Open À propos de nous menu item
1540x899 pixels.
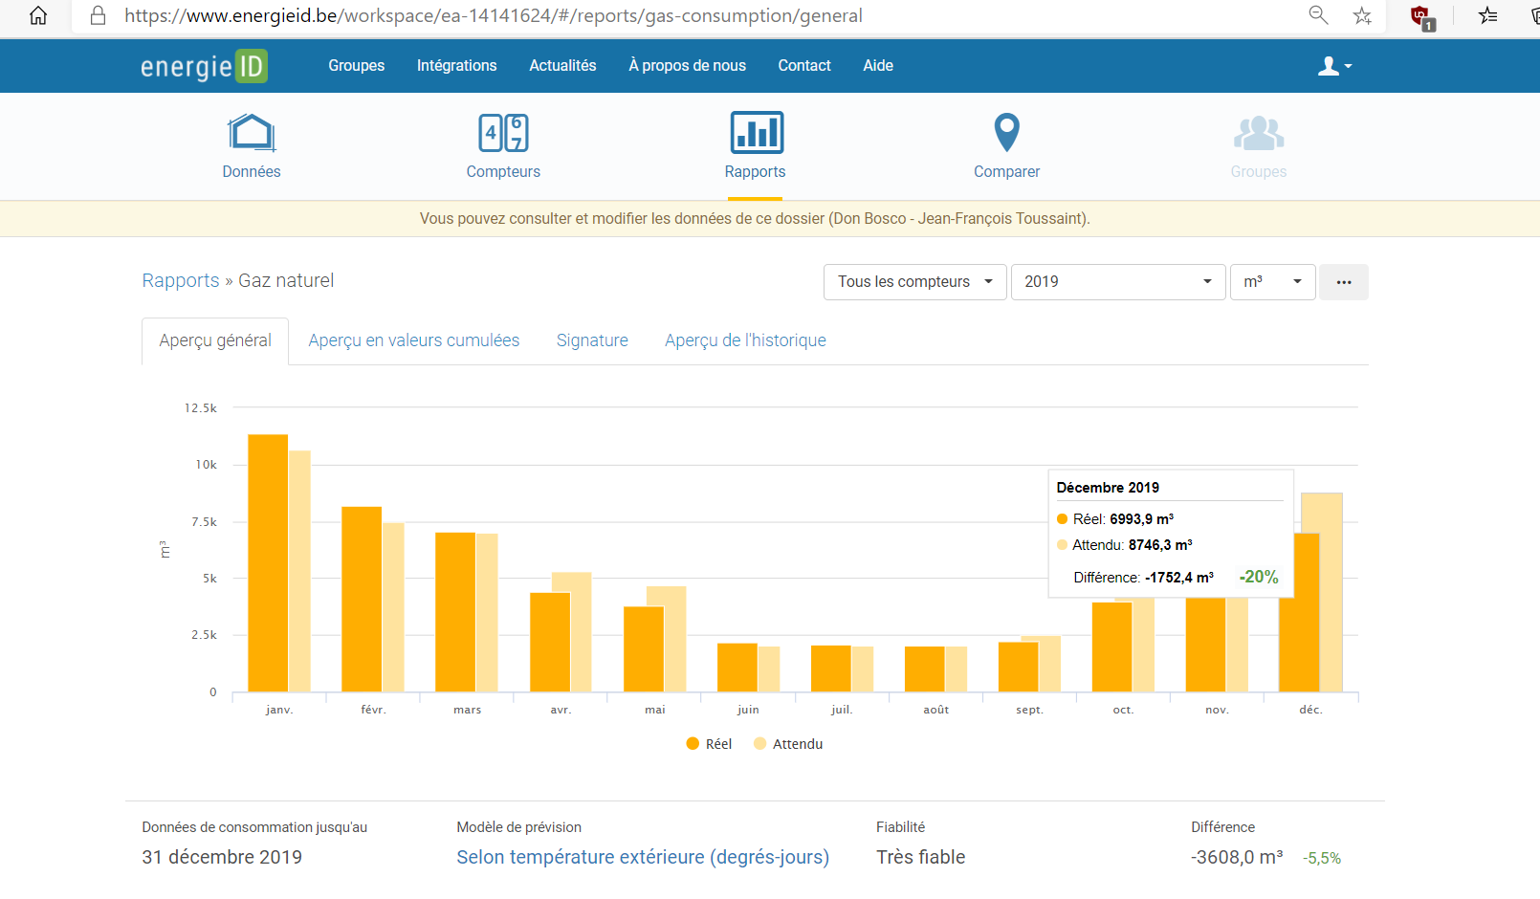click(687, 66)
